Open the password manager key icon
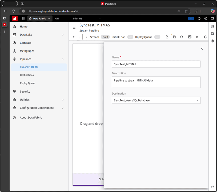Image resolution: width=217 pixels, height=192 pixels. click(x=179, y=11)
